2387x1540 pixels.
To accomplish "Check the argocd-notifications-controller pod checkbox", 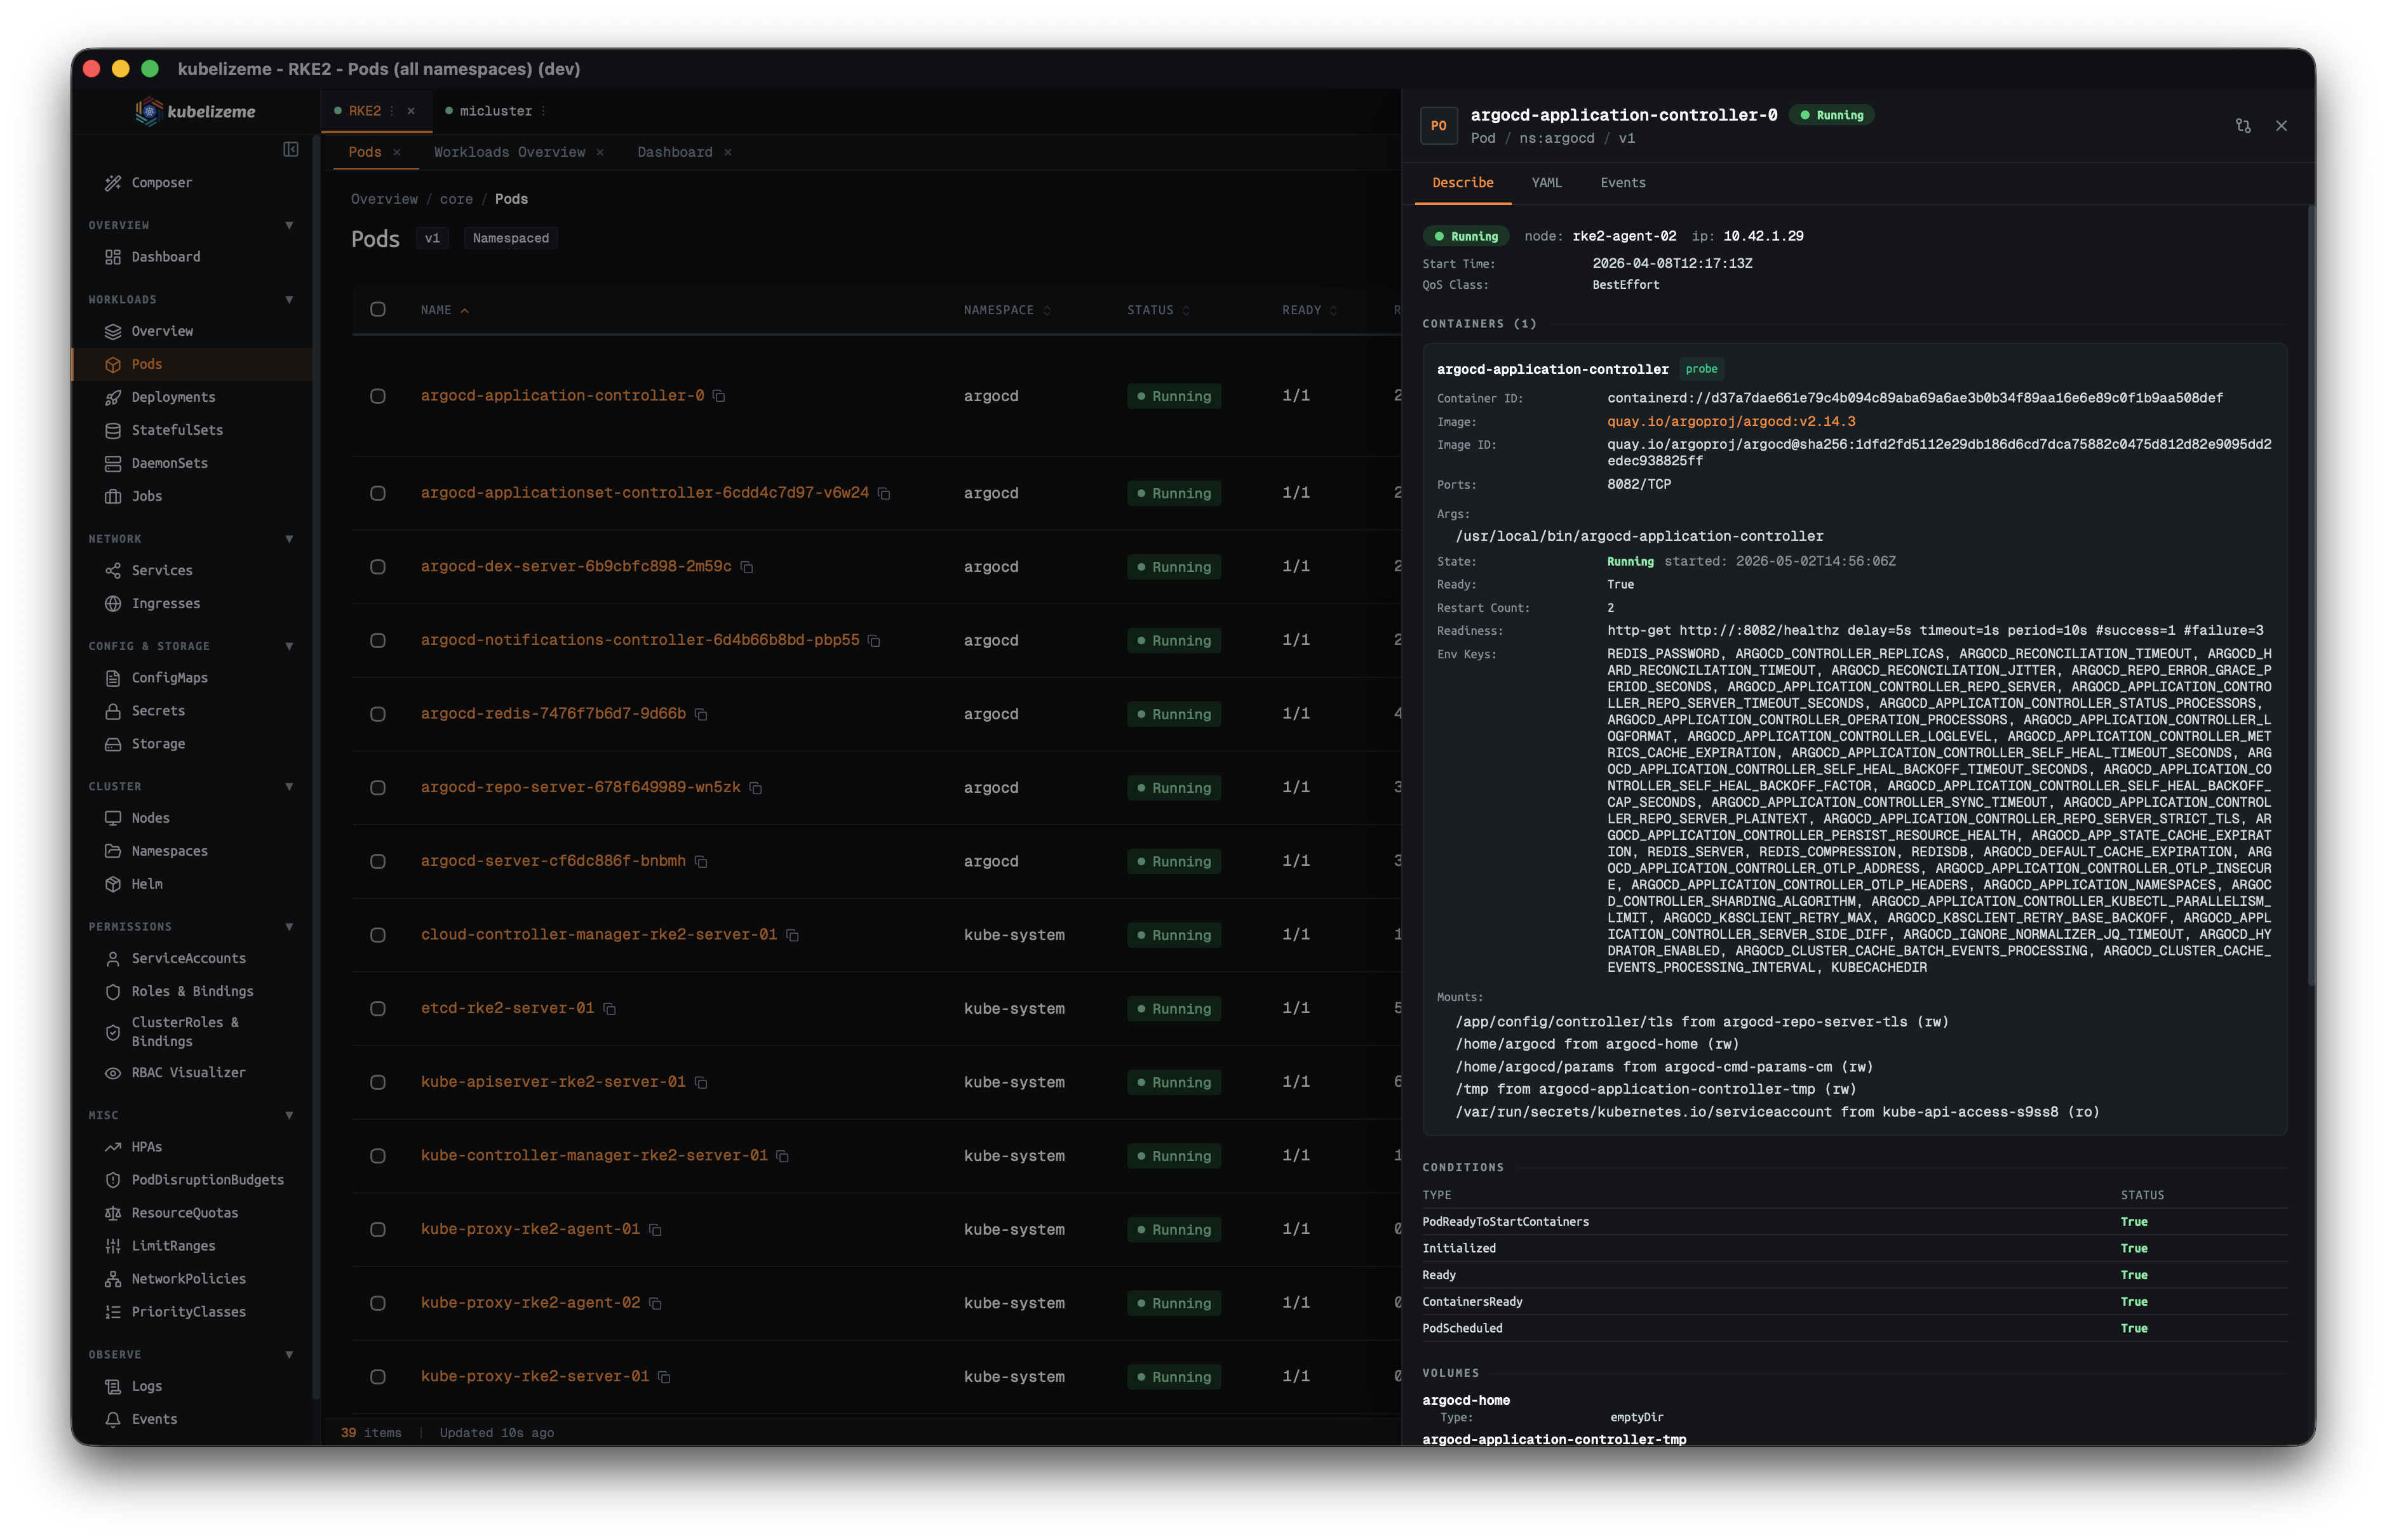I will [378, 640].
